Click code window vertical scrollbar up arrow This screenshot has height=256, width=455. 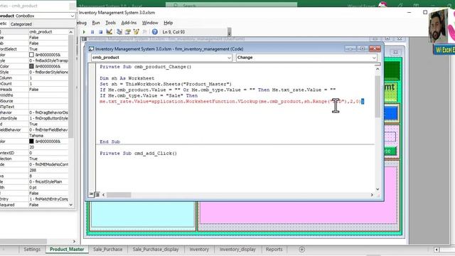point(378,69)
